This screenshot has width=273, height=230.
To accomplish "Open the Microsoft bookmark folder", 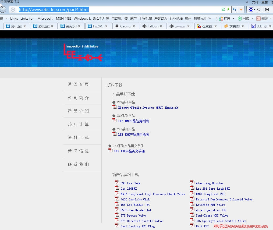I will click(45, 19).
